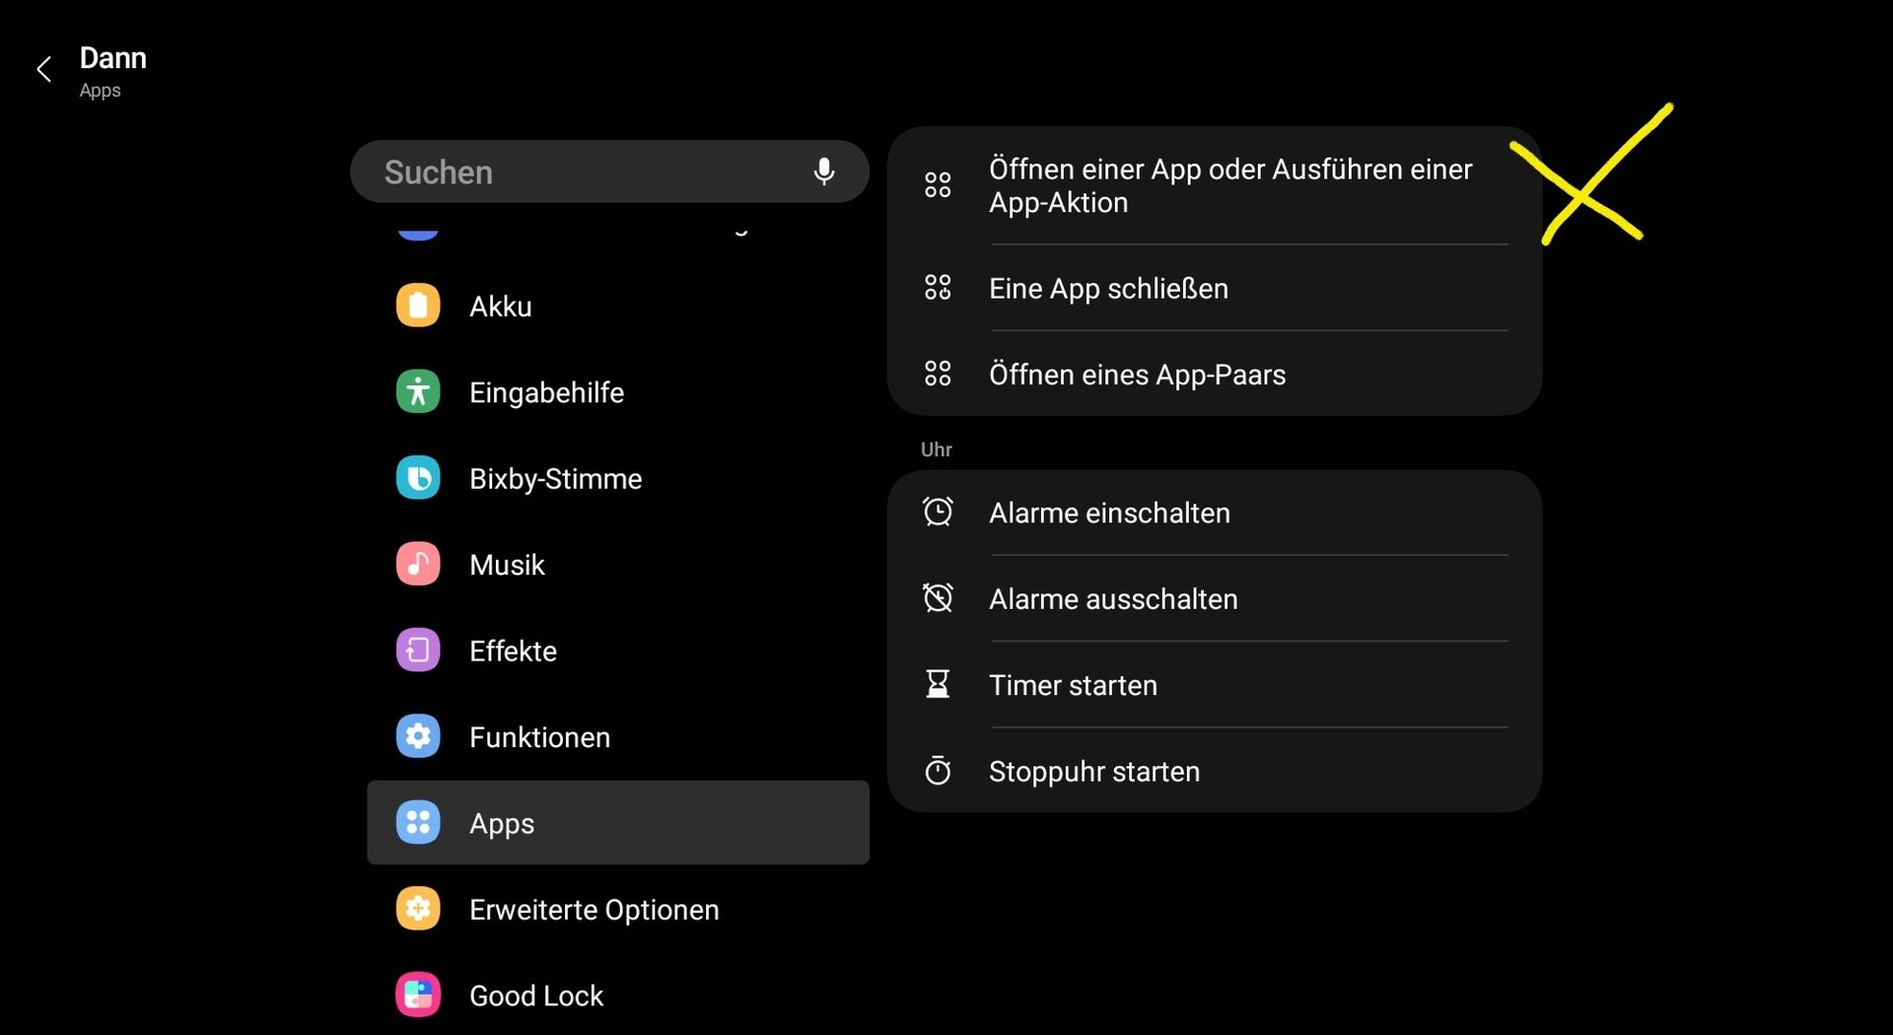Click the Suchen search field
1893x1035 pixels.
point(609,172)
